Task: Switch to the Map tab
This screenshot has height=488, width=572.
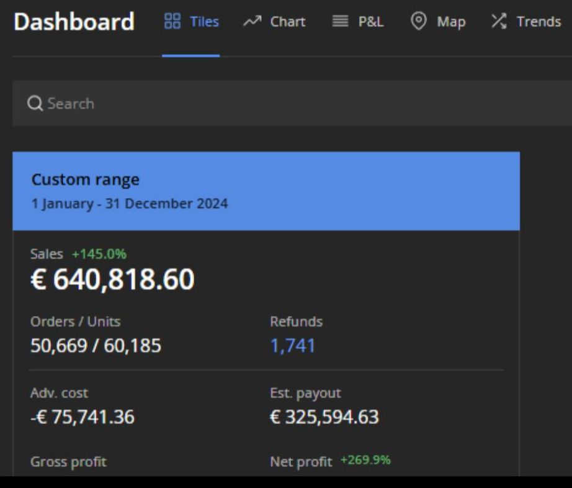Action: [x=438, y=22]
